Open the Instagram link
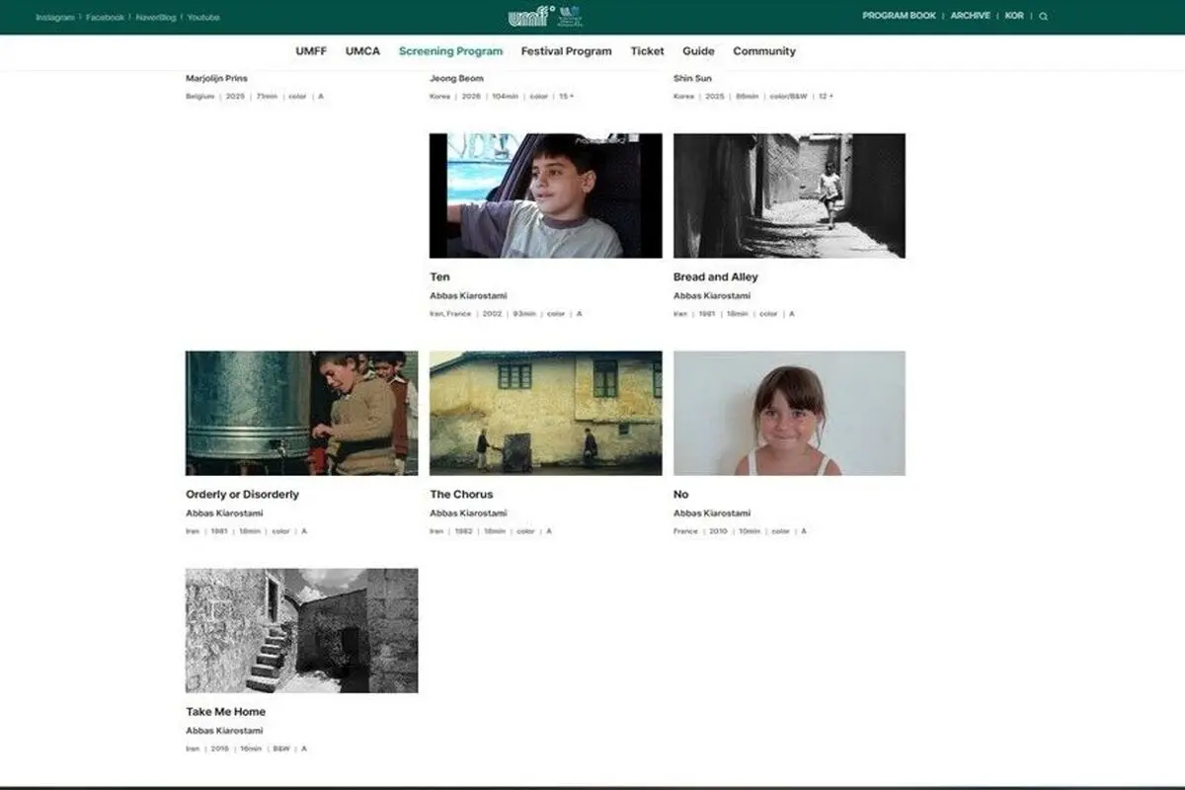The width and height of the screenshot is (1185, 790). point(55,17)
